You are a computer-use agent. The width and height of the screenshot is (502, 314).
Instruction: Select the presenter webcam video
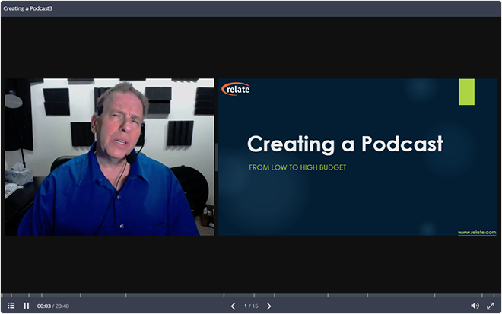coord(110,157)
